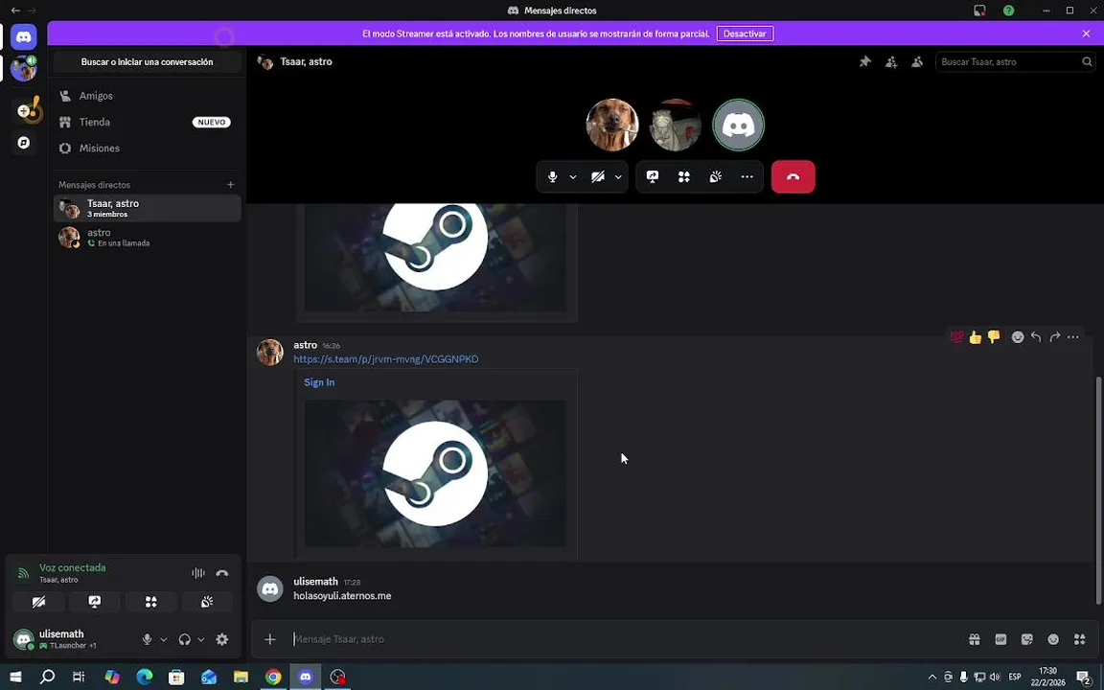Open Discover servers compass icon
Viewport: 1104px width, 690px height.
(x=23, y=143)
